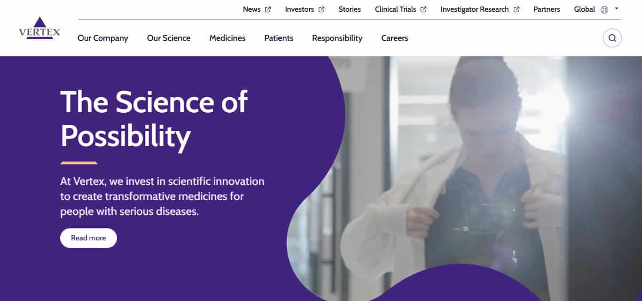The width and height of the screenshot is (642, 301).
Task: Click the globe icon beside Global
Action: click(x=604, y=9)
